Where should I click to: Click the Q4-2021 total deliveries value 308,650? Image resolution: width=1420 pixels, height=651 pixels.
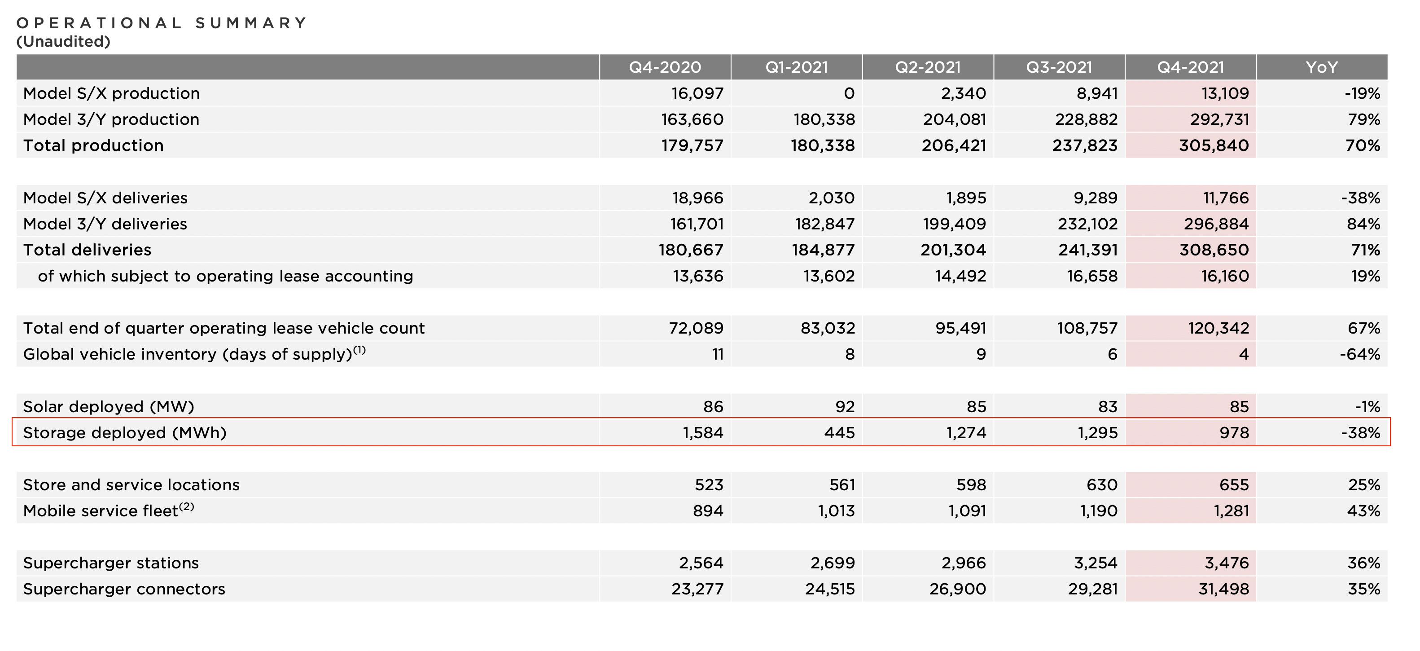pyautogui.click(x=1214, y=250)
